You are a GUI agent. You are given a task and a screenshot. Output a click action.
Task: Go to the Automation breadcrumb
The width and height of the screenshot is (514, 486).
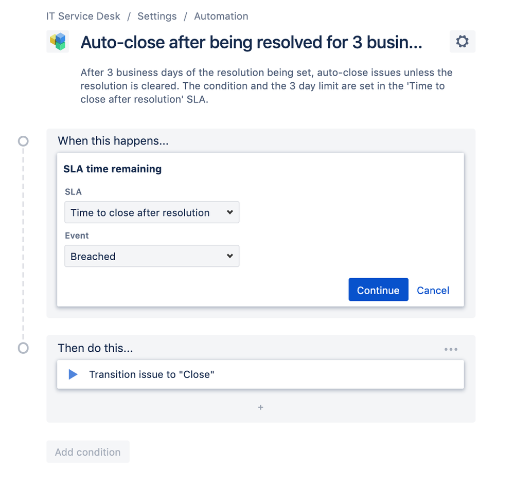[221, 16]
